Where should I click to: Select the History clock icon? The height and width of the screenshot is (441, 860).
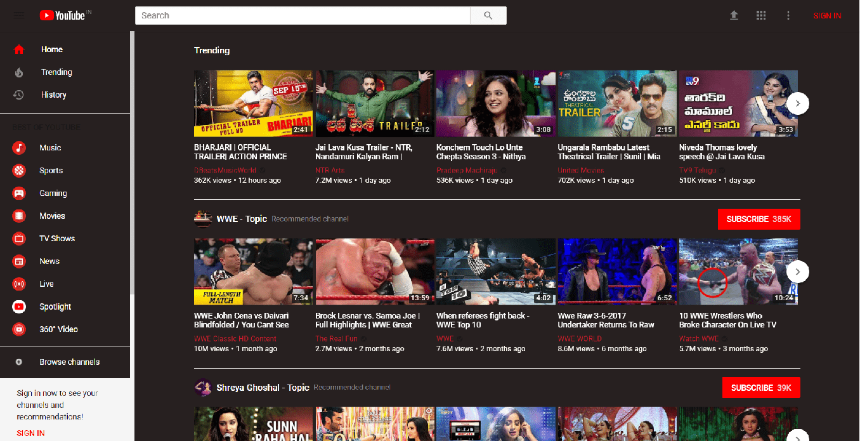[x=19, y=95]
